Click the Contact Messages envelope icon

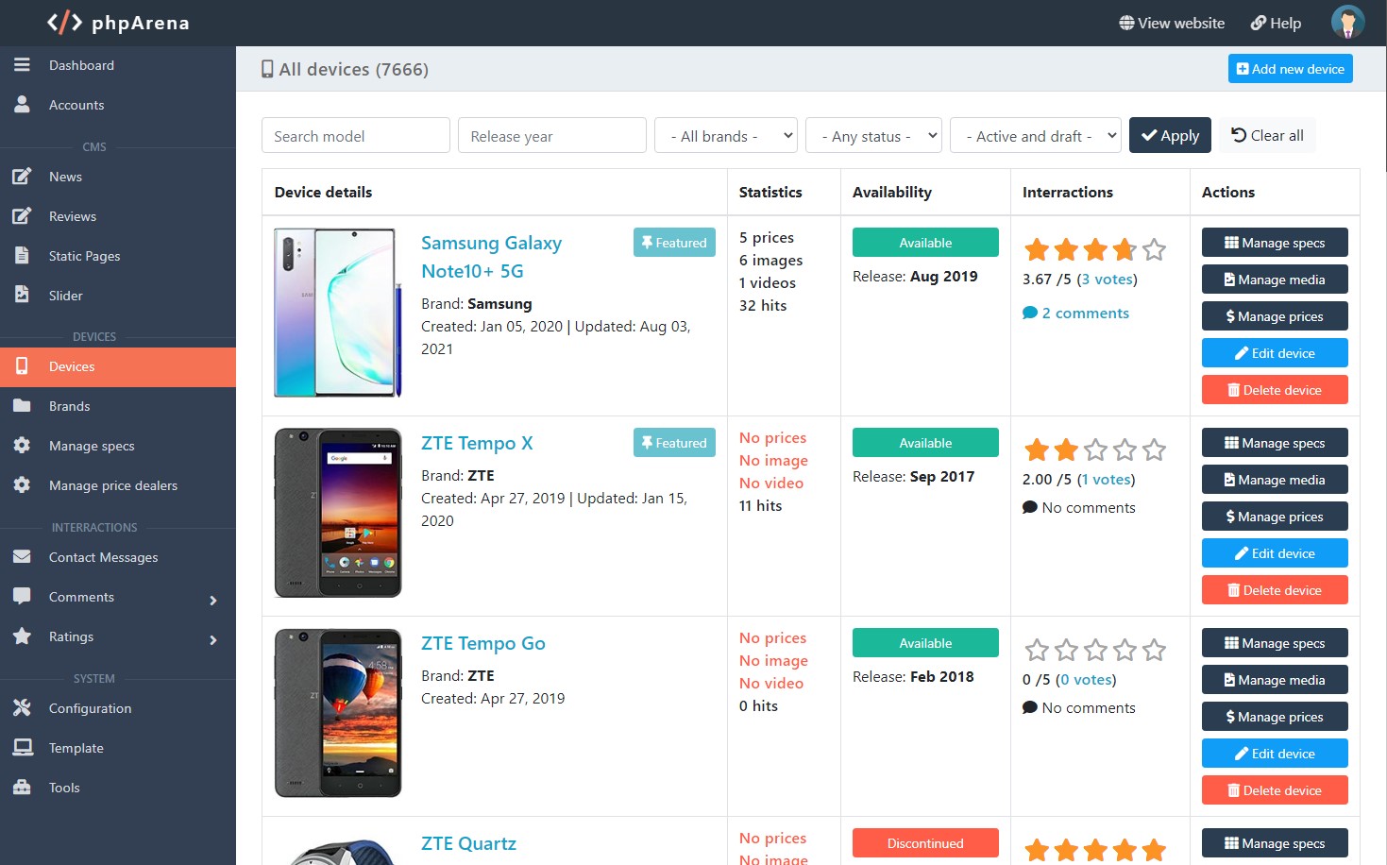[21, 557]
